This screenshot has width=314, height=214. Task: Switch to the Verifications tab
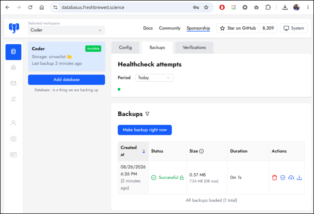tap(194, 48)
